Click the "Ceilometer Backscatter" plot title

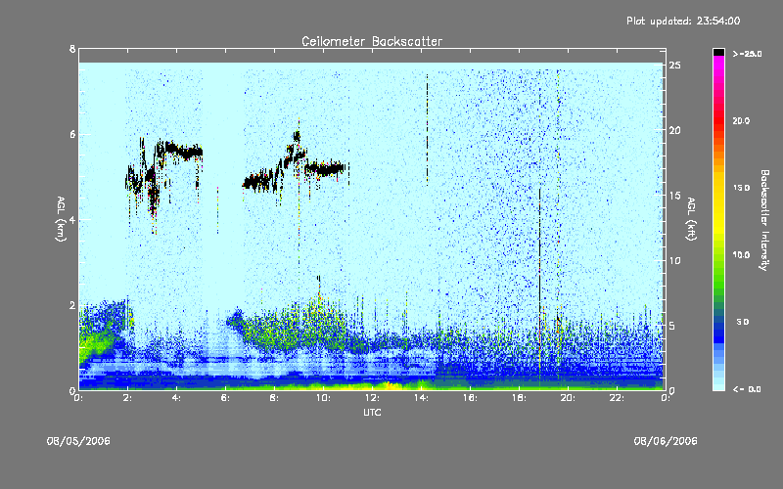pos(372,41)
